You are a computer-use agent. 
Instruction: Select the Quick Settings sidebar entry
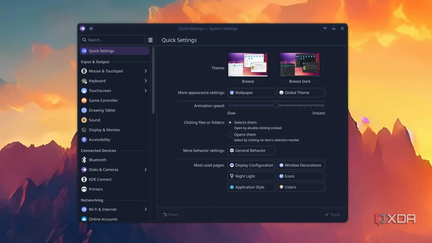tap(101, 51)
